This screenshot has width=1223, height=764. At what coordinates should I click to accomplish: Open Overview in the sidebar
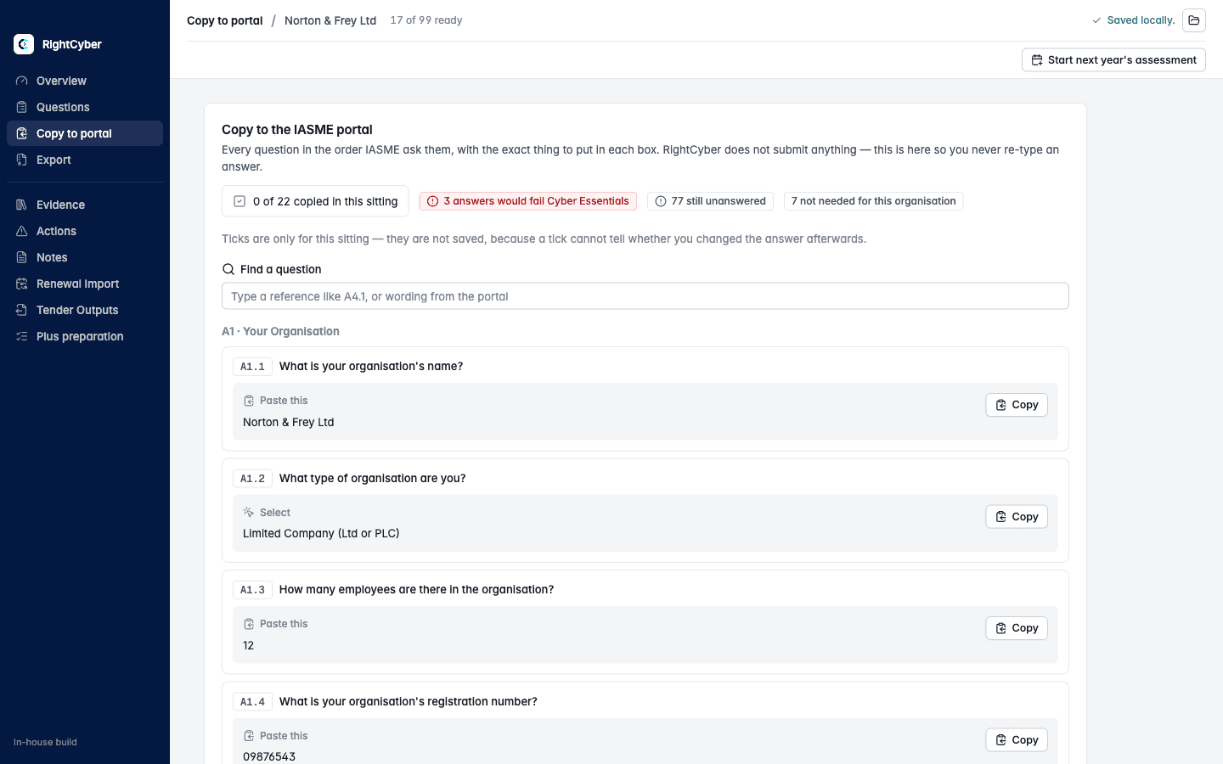pyautogui.click(x=85, y=81)
